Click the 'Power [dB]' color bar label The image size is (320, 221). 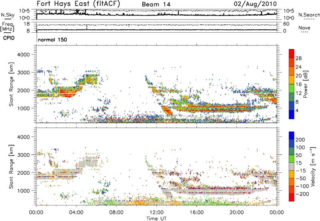tap(306, 84)
